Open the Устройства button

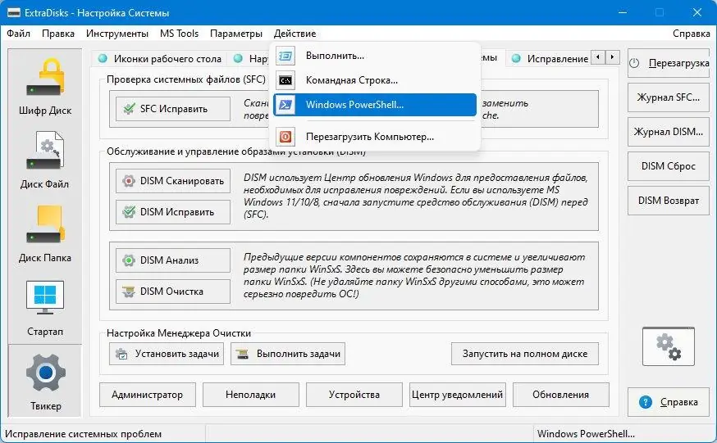coord(354,395)
